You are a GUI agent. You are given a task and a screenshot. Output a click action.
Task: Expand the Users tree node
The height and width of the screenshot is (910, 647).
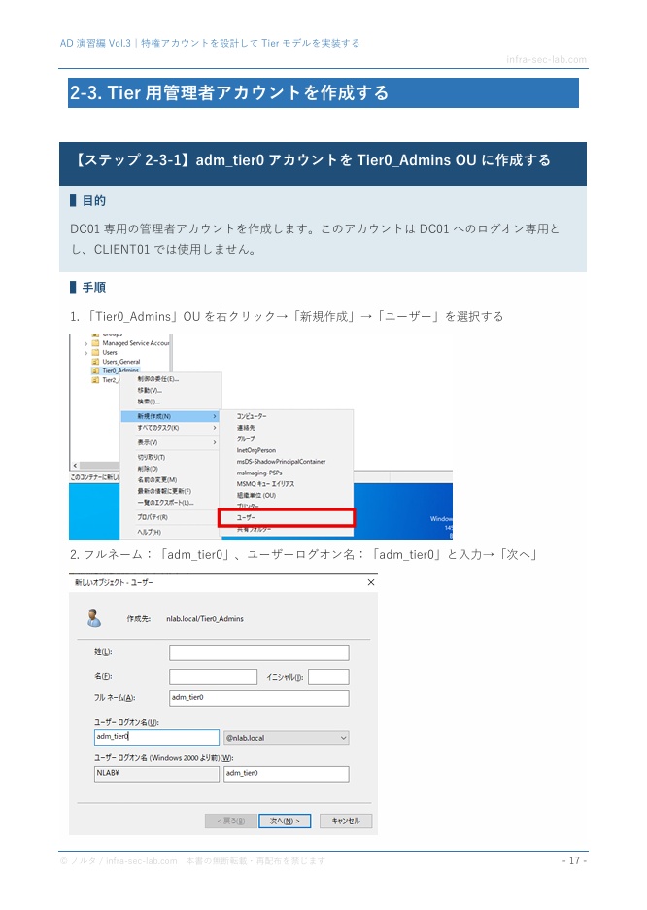point(85,353)
